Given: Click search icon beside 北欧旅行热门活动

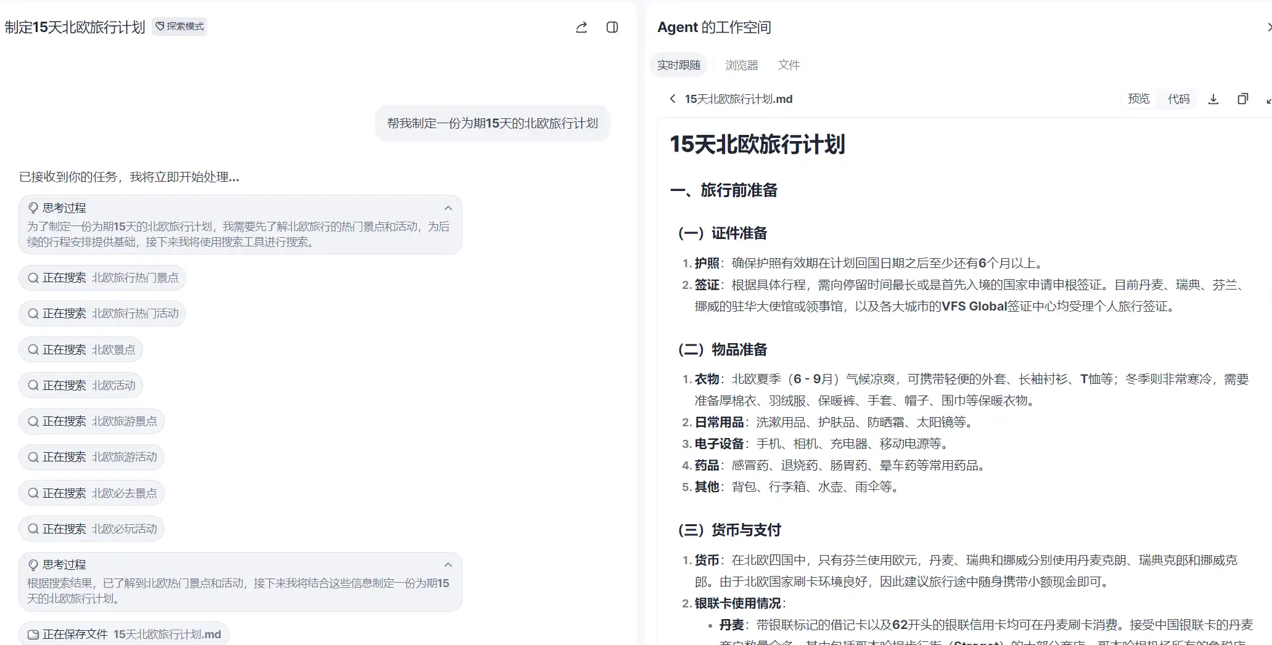Looking at the screenshot, I should [33, 314].
